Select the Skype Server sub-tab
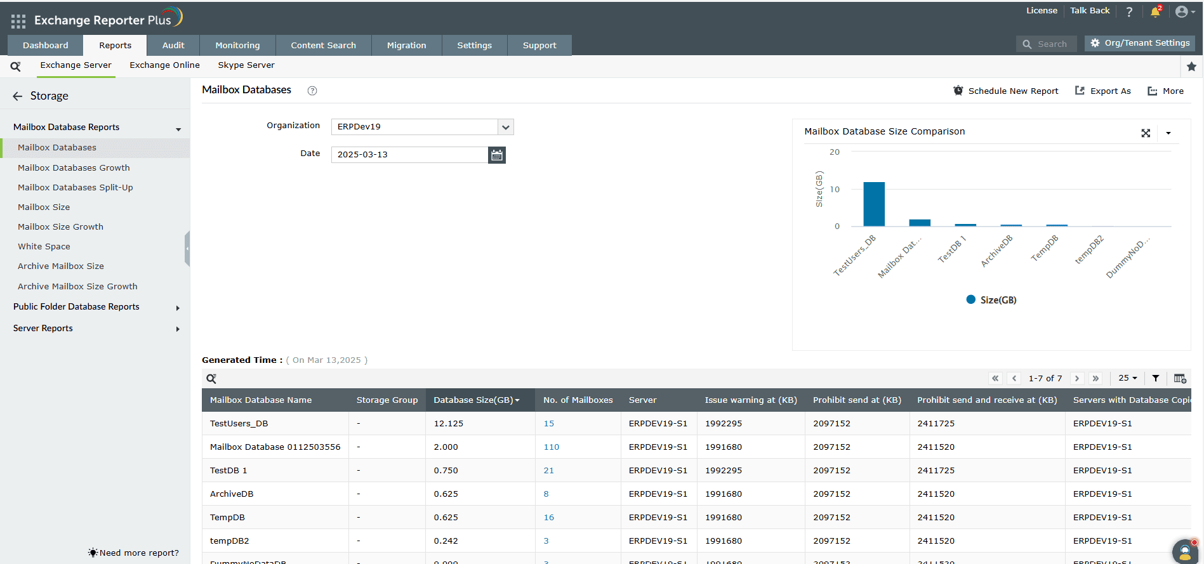 tap(246, 65)
